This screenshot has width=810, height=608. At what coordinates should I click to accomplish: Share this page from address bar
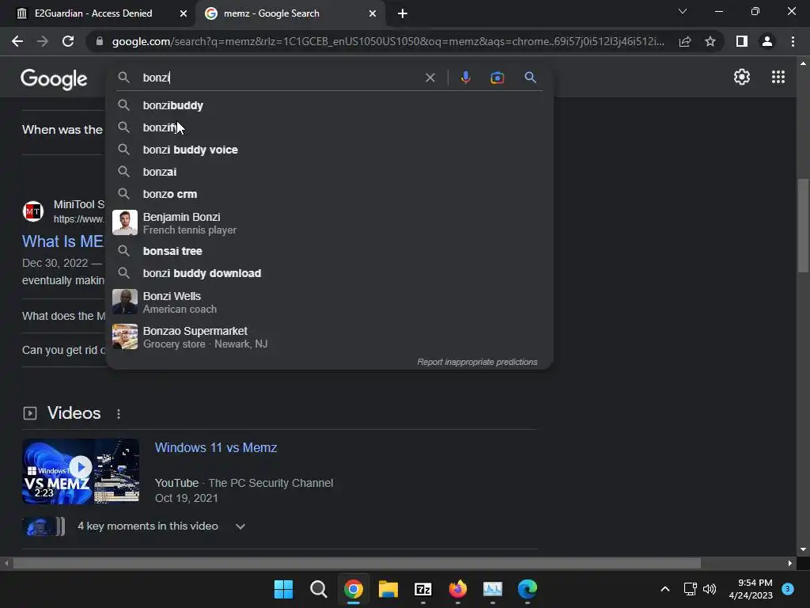pos(685,41)
